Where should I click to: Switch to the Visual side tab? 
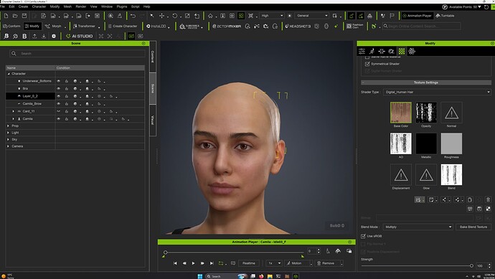pyautogui.click(x=153, y=120)
